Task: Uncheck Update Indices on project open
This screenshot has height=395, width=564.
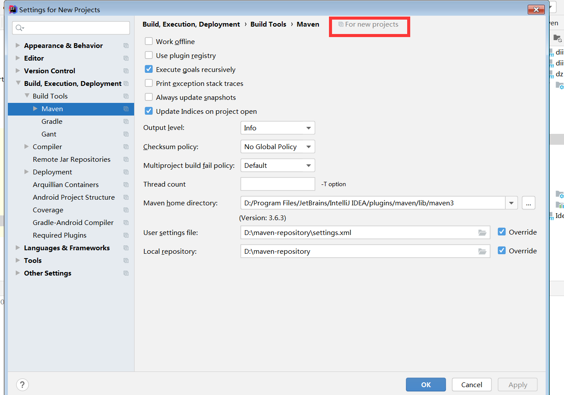Action: (149, 111)
